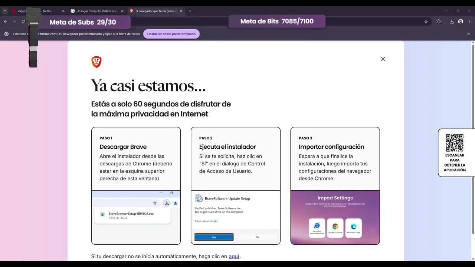
Task: Click the Meta de Bits 7085/7100 overlay
Action: click(277, 21)
